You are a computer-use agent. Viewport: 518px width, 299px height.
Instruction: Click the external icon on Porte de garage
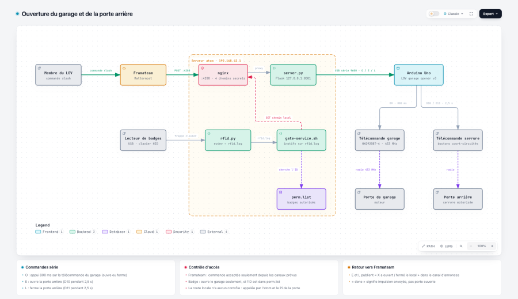(x=359, y=192)
